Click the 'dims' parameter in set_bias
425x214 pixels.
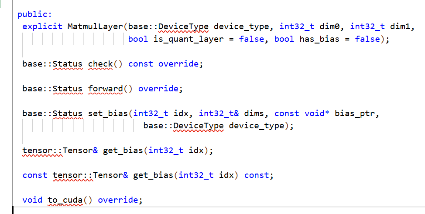(x=254, y=114)
